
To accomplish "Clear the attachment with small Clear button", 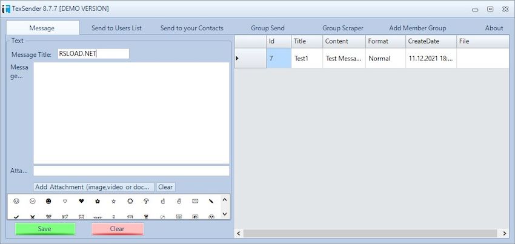I will pos(165,187).
